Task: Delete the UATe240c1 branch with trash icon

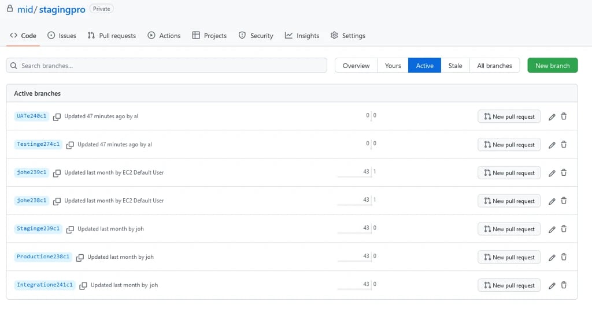Action: (564, 116)
